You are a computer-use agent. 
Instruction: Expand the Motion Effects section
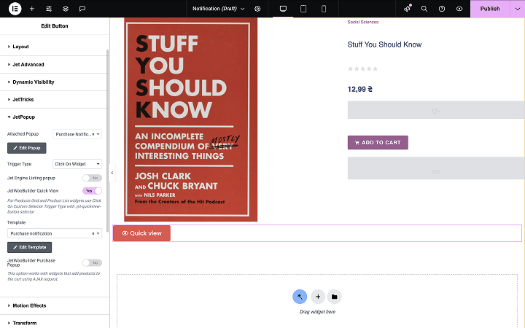point(54,305)
